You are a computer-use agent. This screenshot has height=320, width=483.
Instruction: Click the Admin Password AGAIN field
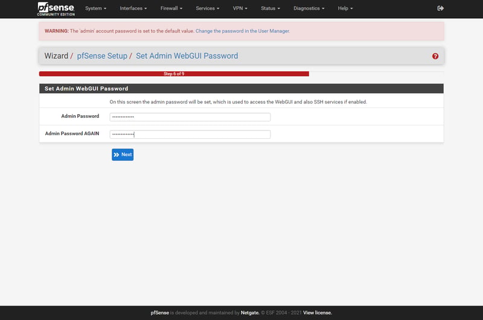click(x=190, y=134)
